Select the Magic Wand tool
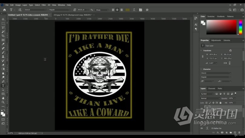Screen dimensions: 245x138 pos(3,32)
